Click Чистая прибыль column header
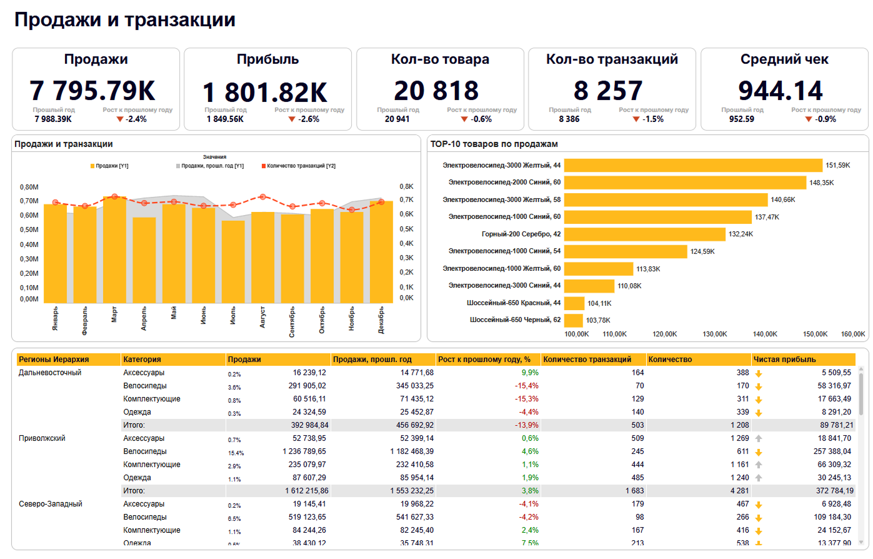Viewport: 873px width, 559px height. [x=784, y=360]
